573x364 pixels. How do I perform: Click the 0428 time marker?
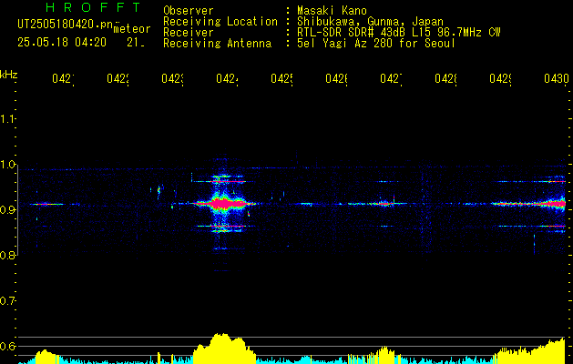pyautogui.click(x=445, y=78)
